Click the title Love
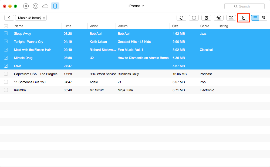This screenshot has width=270, height=167. [18, 66]
